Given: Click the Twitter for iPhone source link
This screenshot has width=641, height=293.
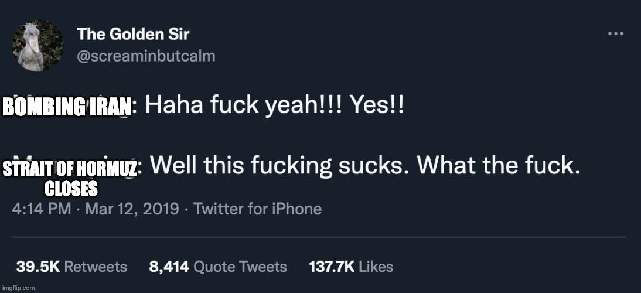Looking at the screenshot, I should point(257,209).
